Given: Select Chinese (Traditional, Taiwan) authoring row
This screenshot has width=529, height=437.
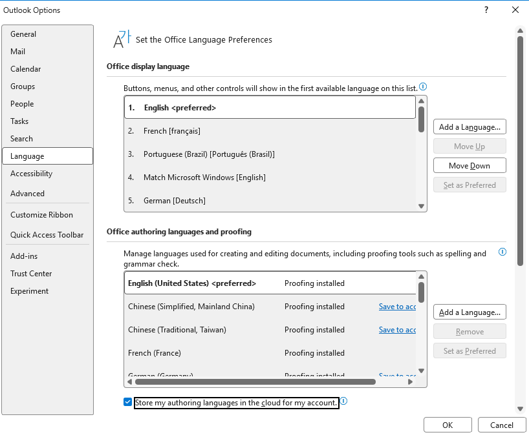Looking at the screenshot, I should click(x=270, y=330).
